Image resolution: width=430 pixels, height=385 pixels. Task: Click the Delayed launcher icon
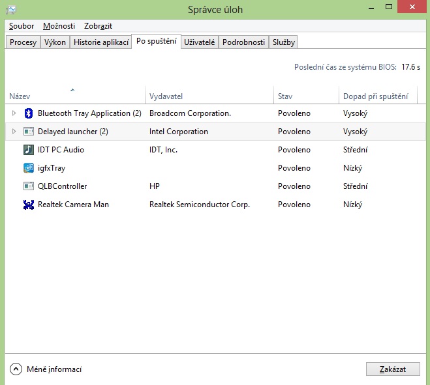tap(29, 132)
